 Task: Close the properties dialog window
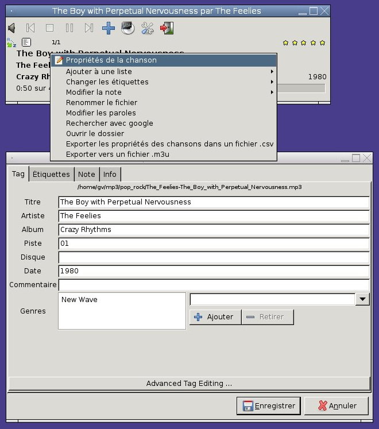[367, 158]
